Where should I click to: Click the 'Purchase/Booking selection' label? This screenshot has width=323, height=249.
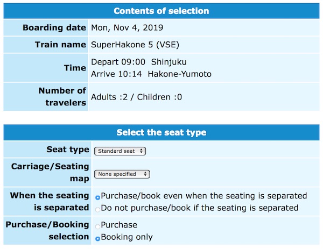(47, 231)
